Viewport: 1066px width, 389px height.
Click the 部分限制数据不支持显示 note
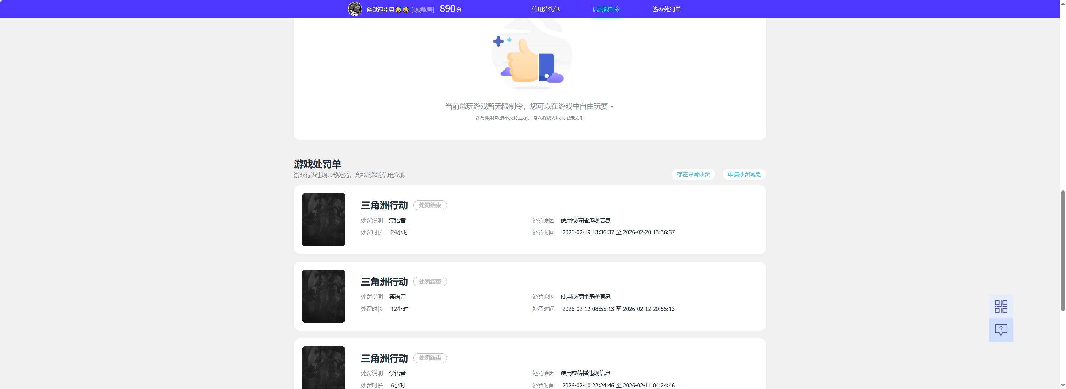pos(530,118)
